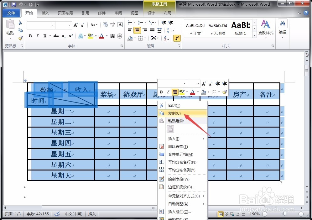Switch to the 页面布局 ribbon tab
312x220 pixels.
[65, 13]
